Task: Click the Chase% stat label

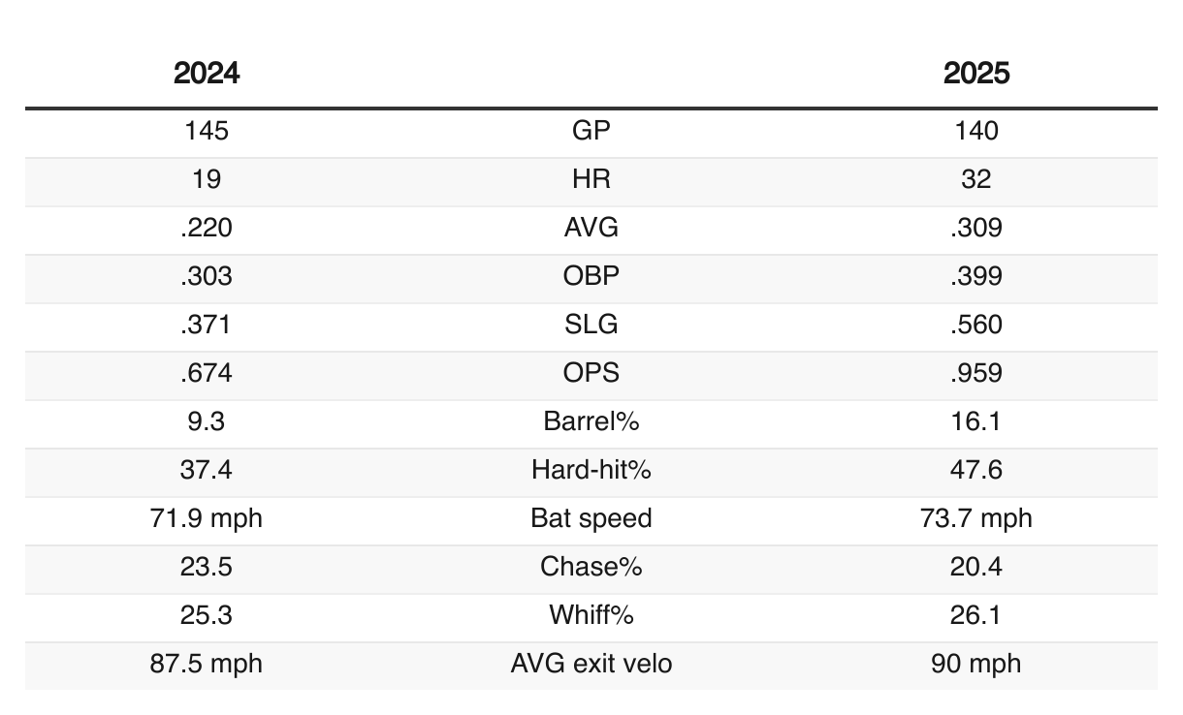Action: pyautogui.click(x=591, y=567)
